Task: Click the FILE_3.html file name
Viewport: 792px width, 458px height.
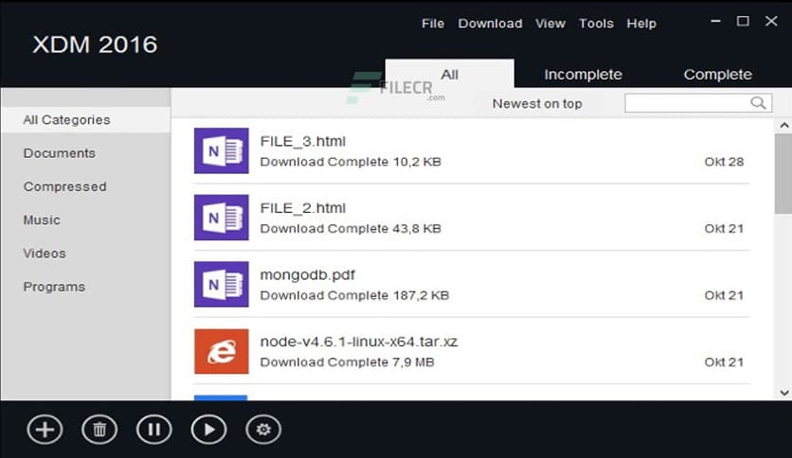Action: click(302, 141)
